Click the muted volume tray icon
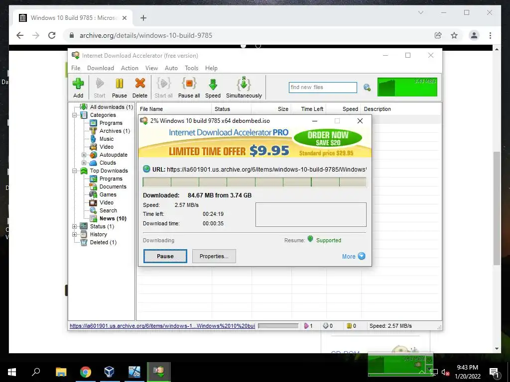Viewport: 510px width, 382px height. point(445,372)
